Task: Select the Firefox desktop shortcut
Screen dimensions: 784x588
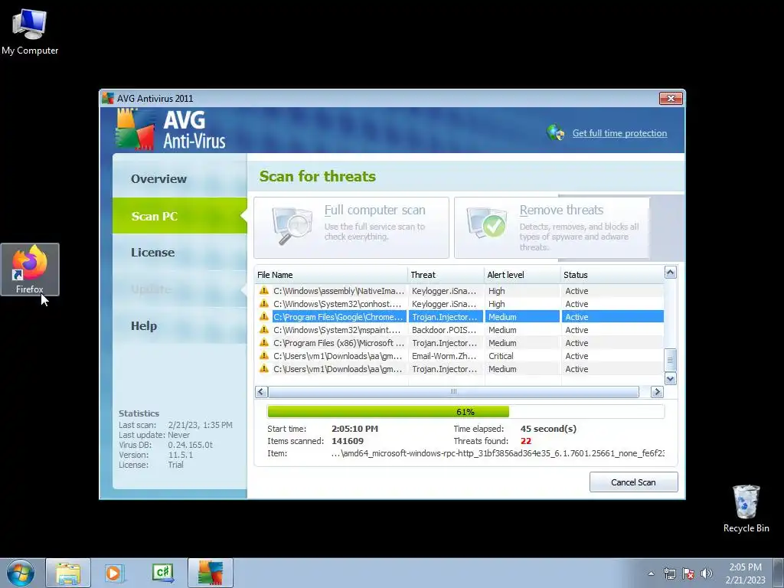Action: 30,269
